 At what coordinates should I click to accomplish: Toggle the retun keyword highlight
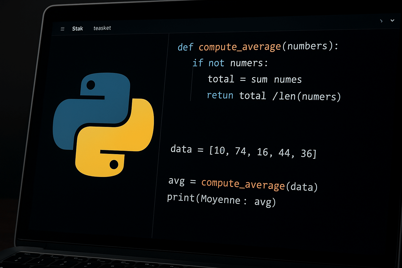[220, 95]
